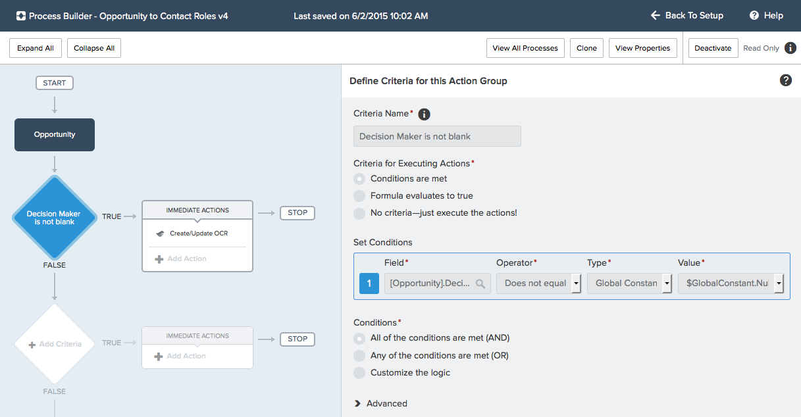801x417 pixels.
Task: Click the Read Only info icon
Action: click(790, 48)
